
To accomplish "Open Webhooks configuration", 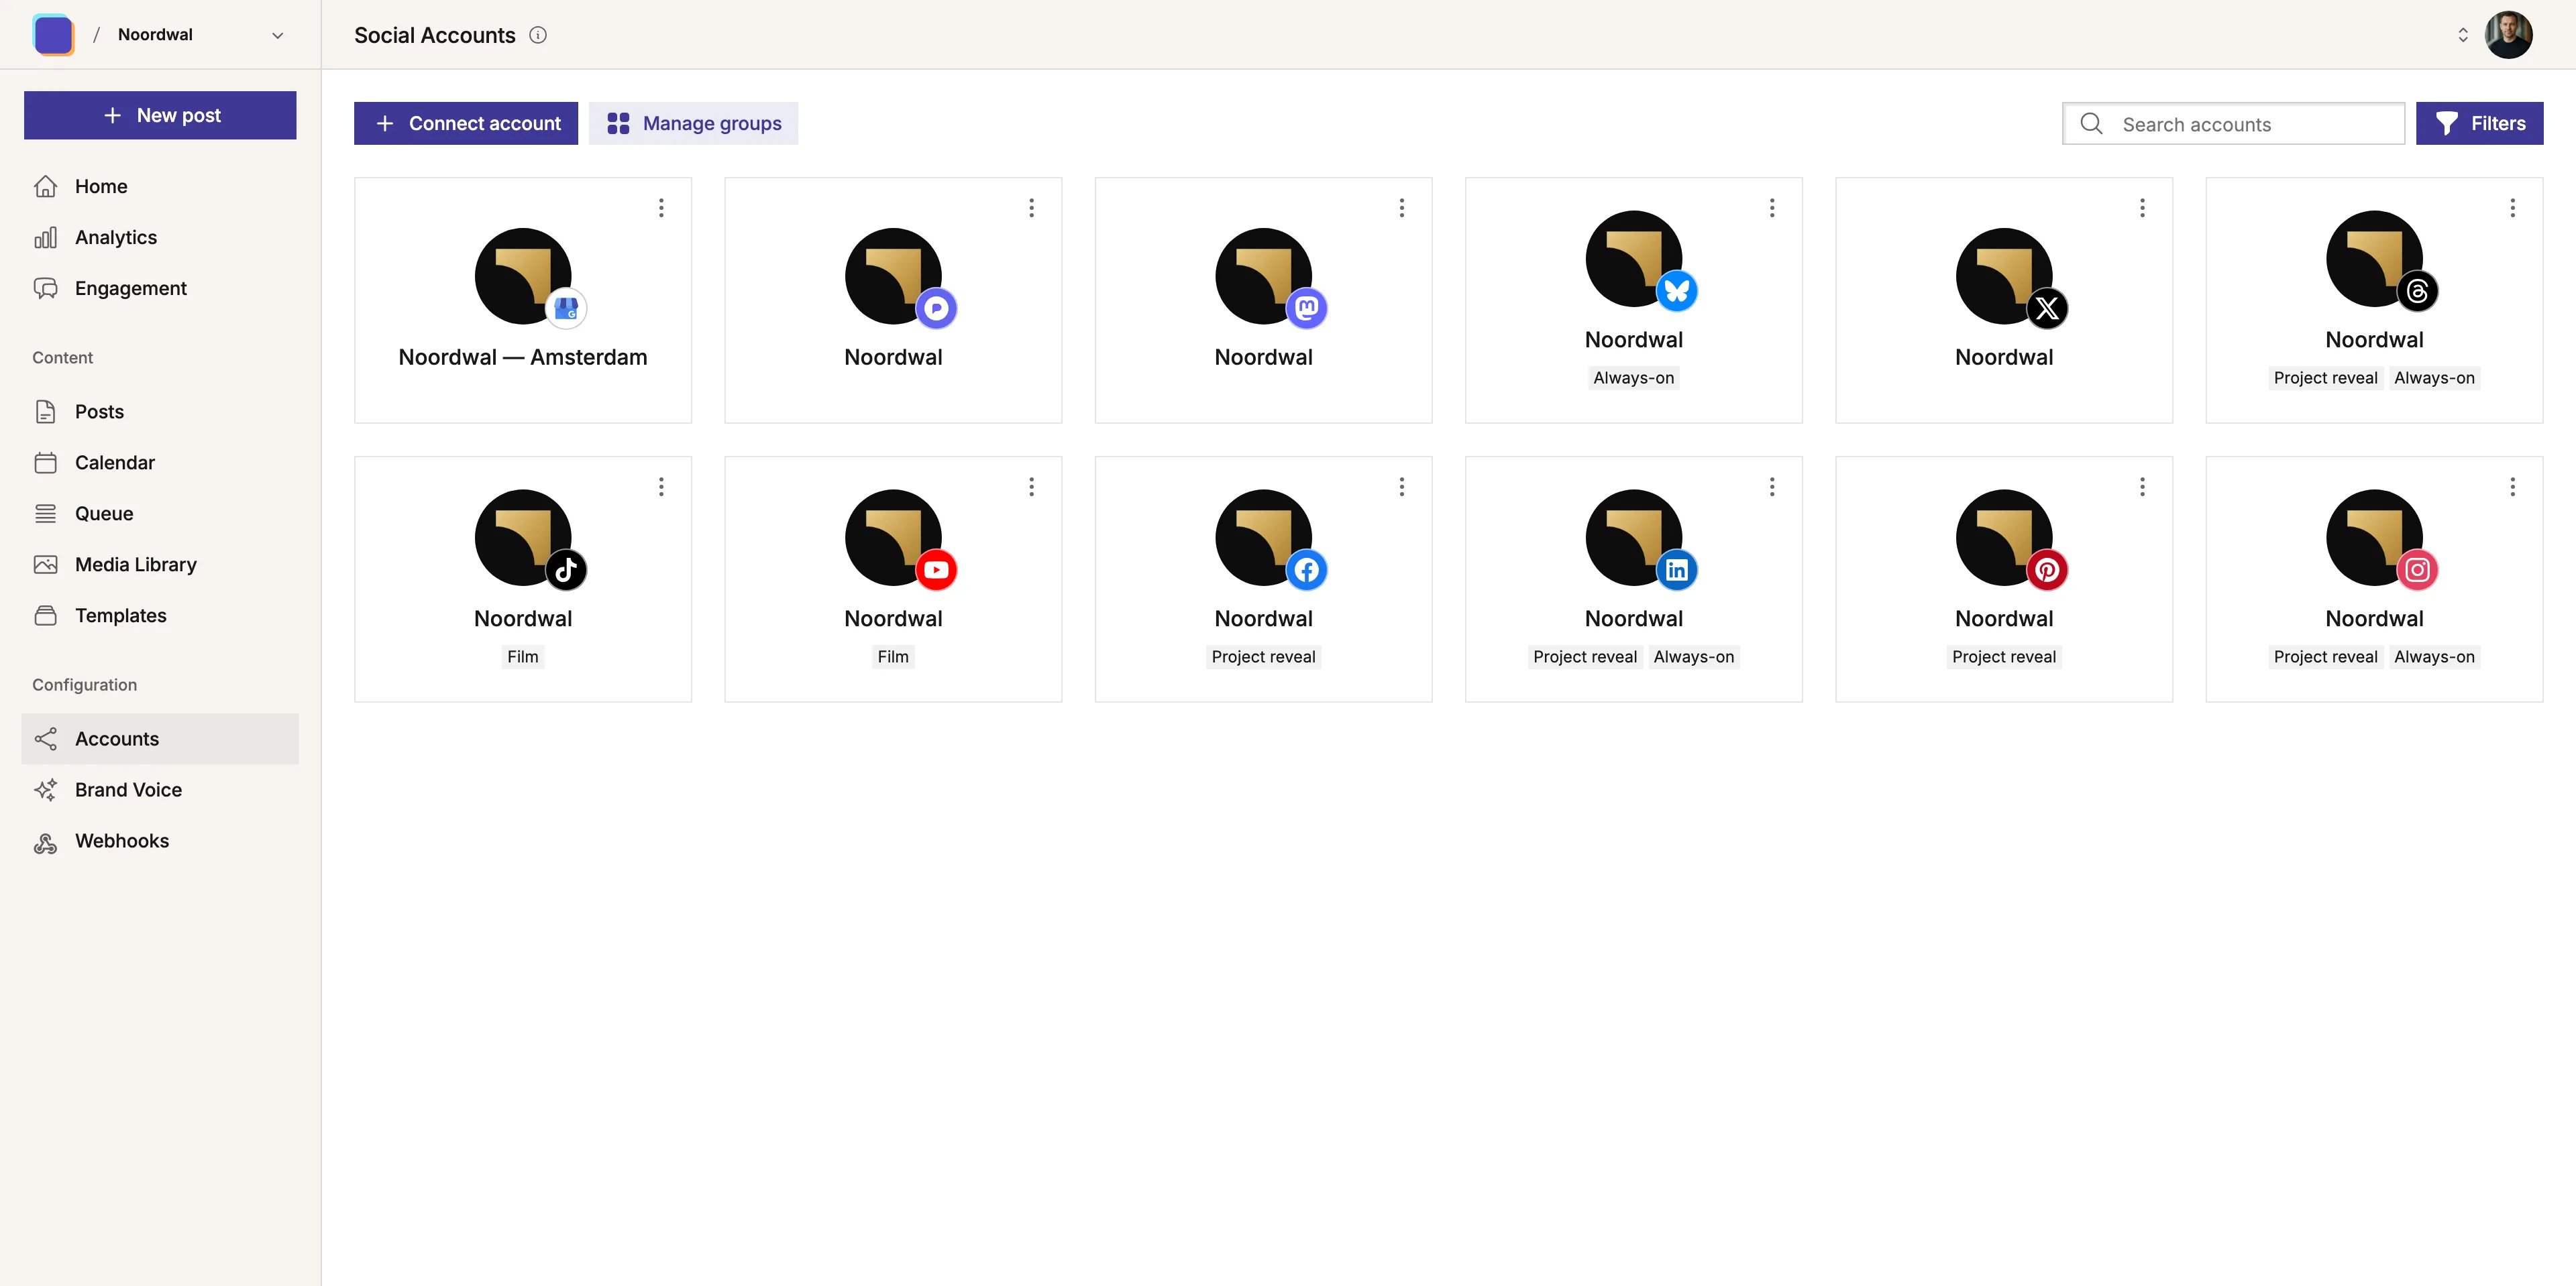I will [160, 840].
